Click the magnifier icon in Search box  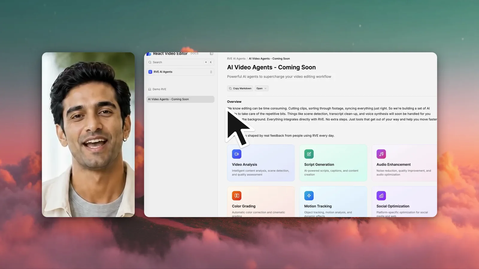click(150, 62)
